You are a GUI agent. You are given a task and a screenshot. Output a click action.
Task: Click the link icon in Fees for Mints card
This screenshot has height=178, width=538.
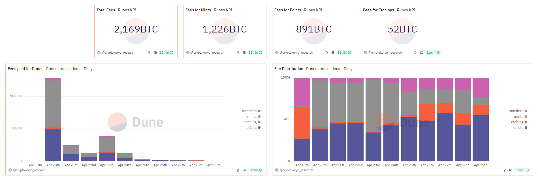click(x=238, y=53)
